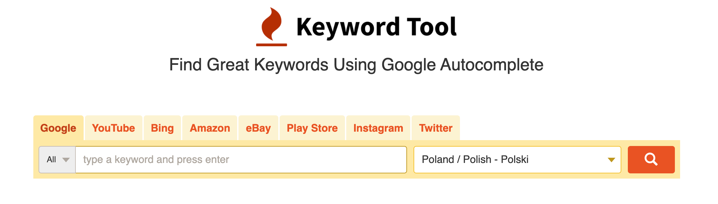This screenshot has height=204, width=718.
Task: Switch to the Play Store tab
Action: click(312, 128)
